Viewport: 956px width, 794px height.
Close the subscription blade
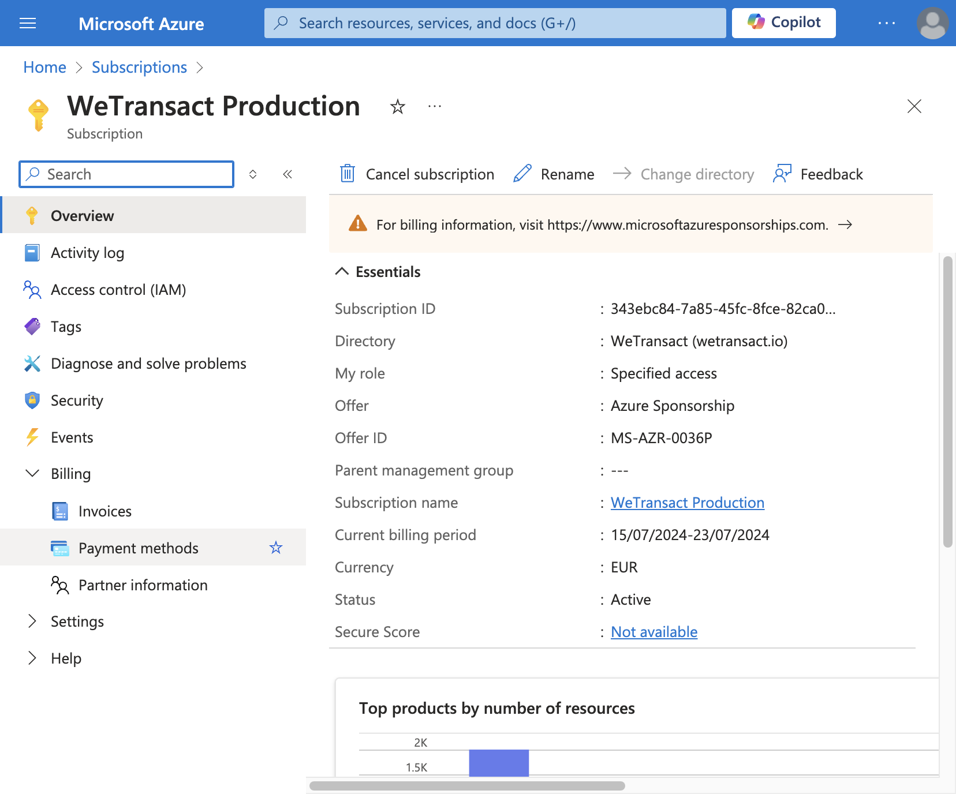click(914, 106)
